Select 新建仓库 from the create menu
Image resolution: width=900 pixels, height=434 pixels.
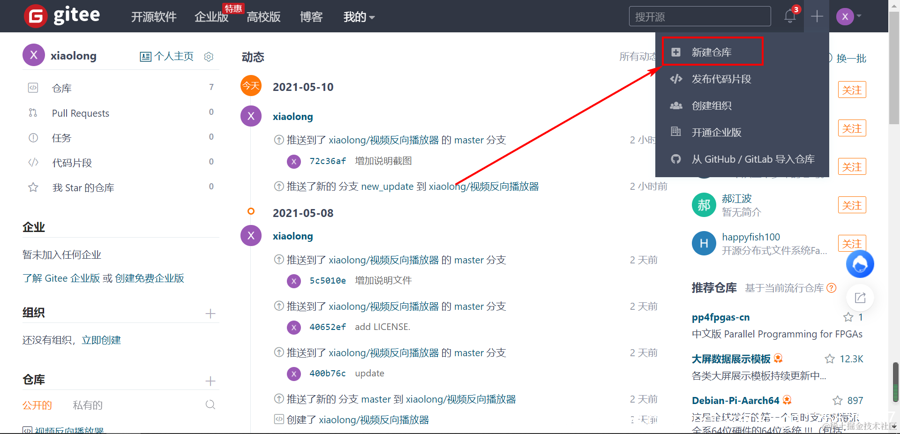click(x=712, y=51)
